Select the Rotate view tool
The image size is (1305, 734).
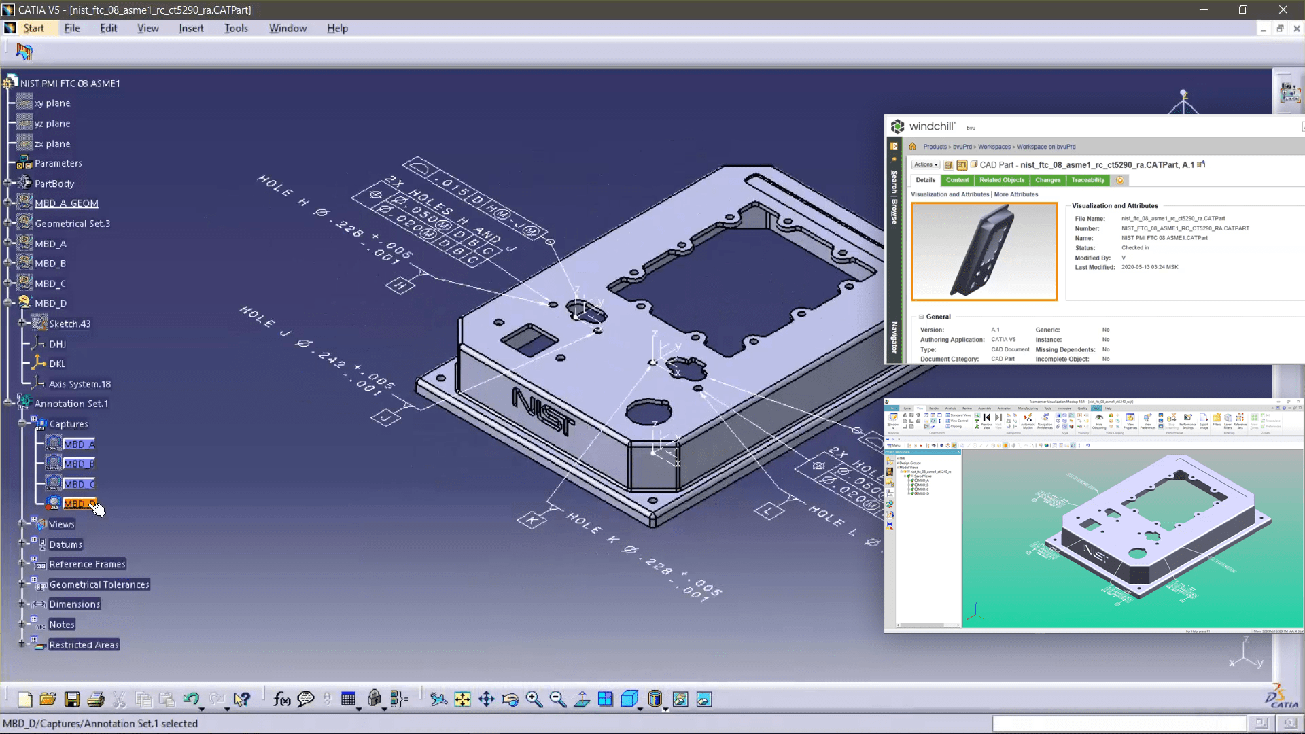510,699
